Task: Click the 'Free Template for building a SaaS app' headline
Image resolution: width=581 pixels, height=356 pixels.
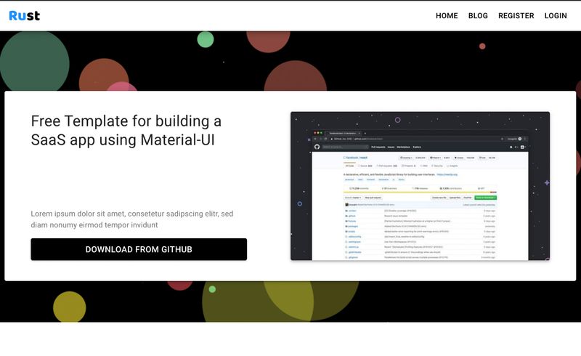Action: [x=126, y=130]
